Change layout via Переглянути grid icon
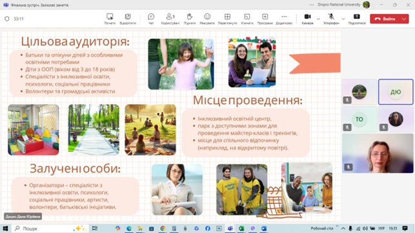This screenshot has width=415, height=233. tap(227, 19)
